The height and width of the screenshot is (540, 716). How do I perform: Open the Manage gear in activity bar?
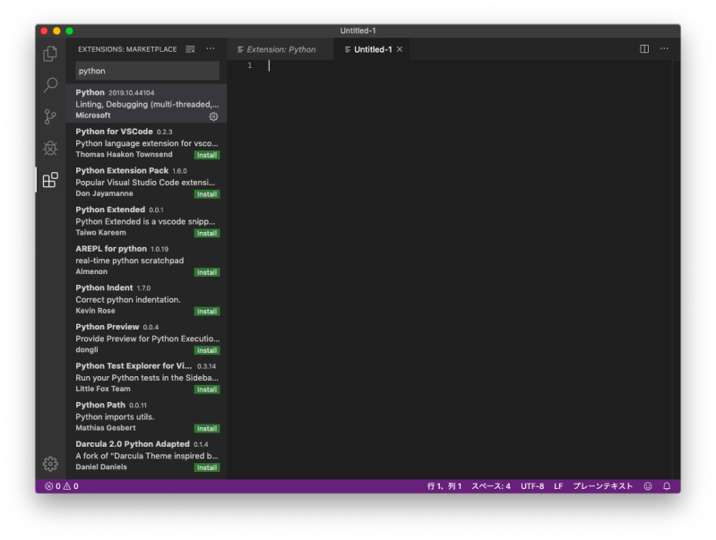(50, 464)
